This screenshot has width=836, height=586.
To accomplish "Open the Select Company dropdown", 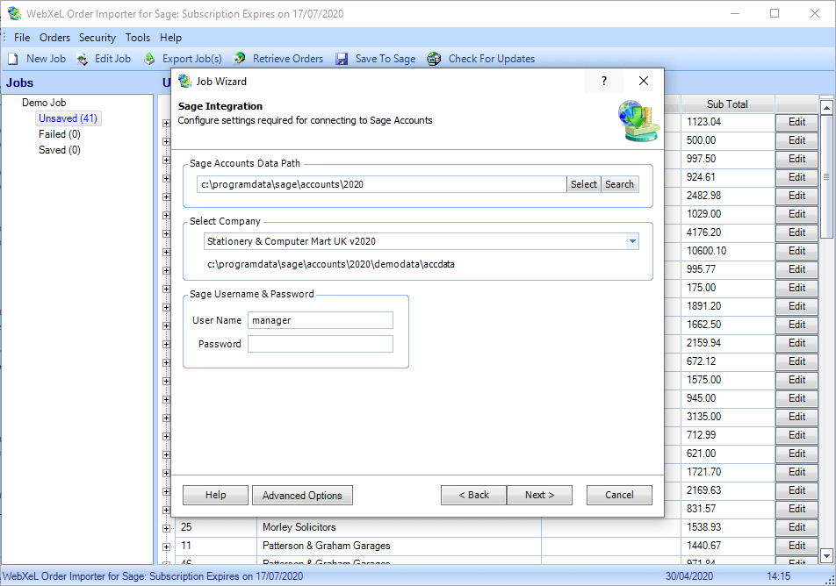I will 632,241.
